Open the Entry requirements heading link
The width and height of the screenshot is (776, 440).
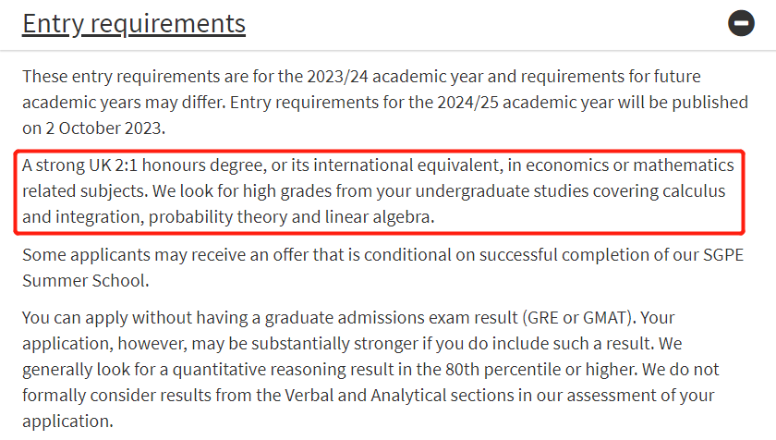134,24
